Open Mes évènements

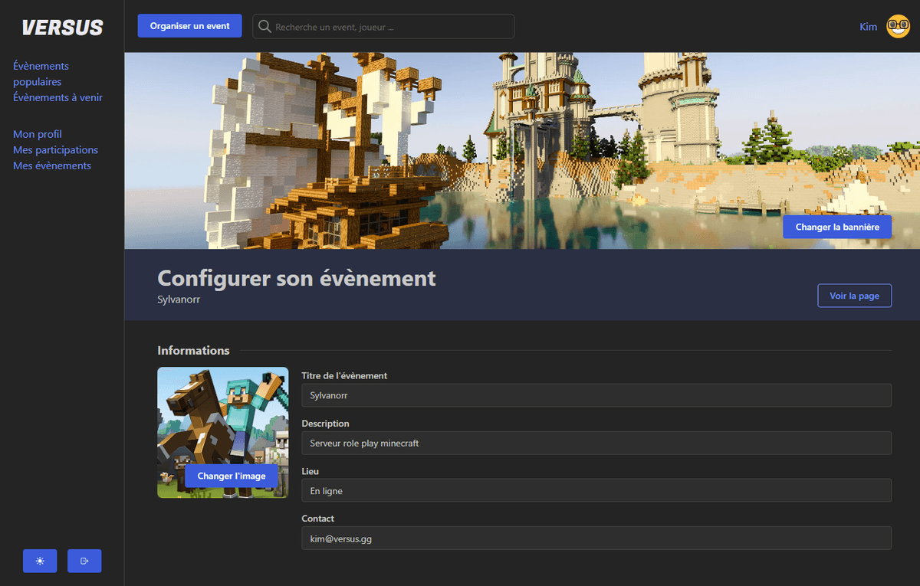pyautogui.click(x=52, y=165)
